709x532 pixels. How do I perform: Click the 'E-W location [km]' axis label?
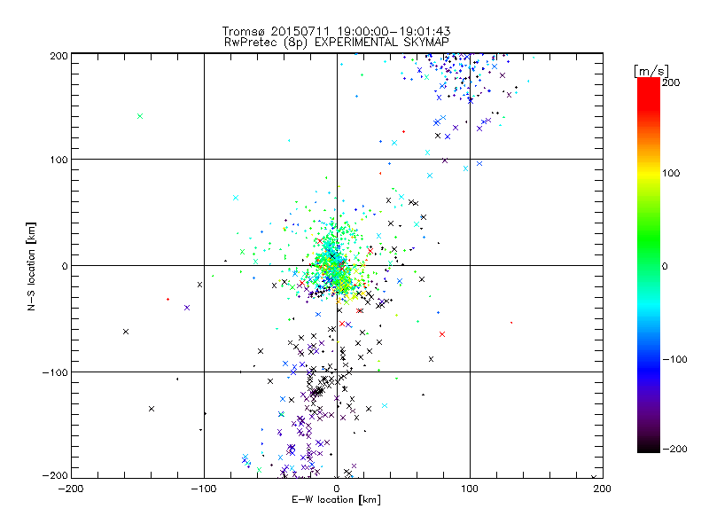[x=336, y=499]
